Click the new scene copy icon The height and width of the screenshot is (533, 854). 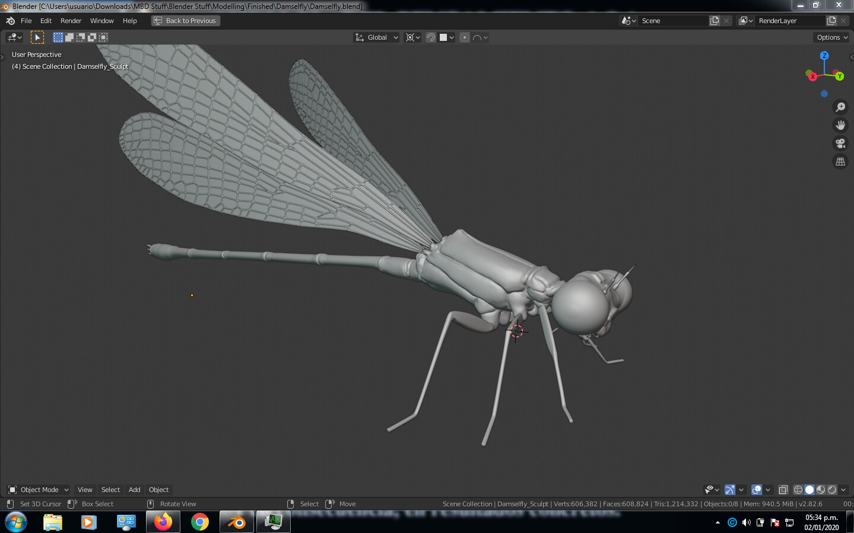pyautogui.click(x=715, y=21)
